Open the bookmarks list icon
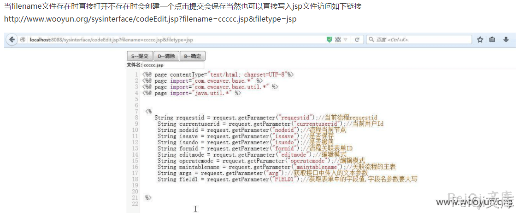This screenshot has width=518, height=214. click(492, 40)
